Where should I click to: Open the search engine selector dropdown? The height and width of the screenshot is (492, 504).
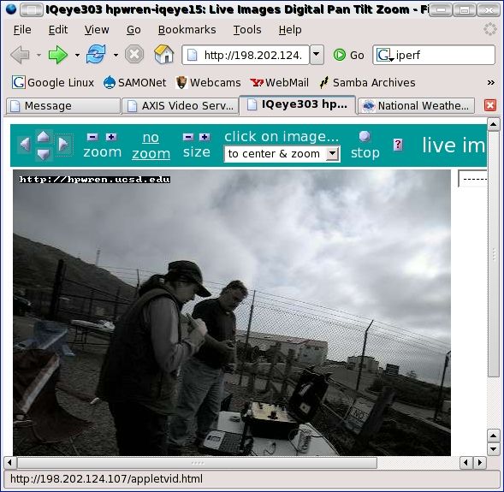384,55
